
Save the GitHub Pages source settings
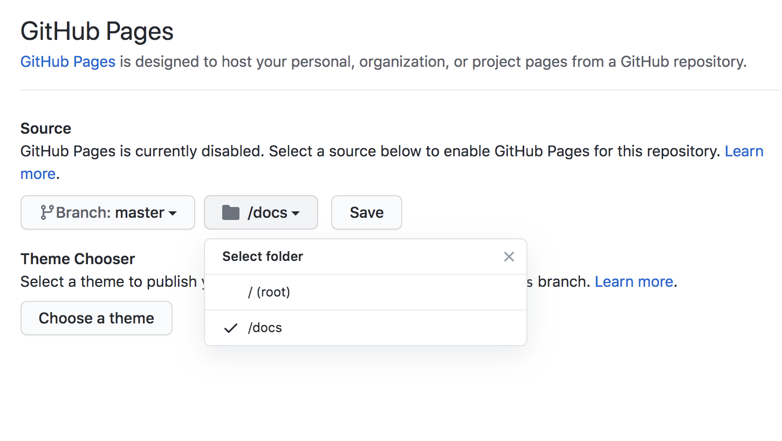(x=367, y=212)
